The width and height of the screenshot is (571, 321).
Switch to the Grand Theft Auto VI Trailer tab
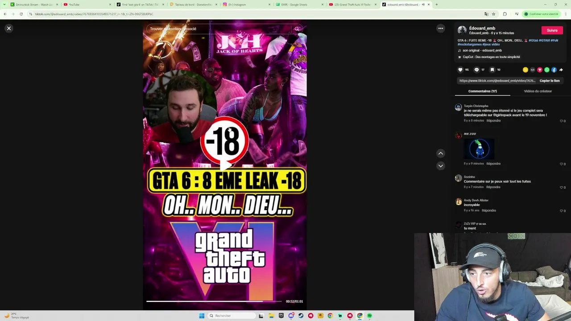[352, 4]
